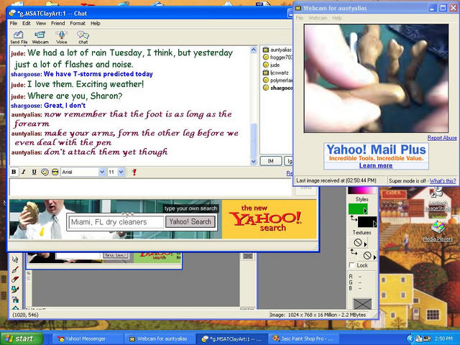Select auntyalias in the chat user list
This screenshot has height=345, width=460.
[277, 50]
